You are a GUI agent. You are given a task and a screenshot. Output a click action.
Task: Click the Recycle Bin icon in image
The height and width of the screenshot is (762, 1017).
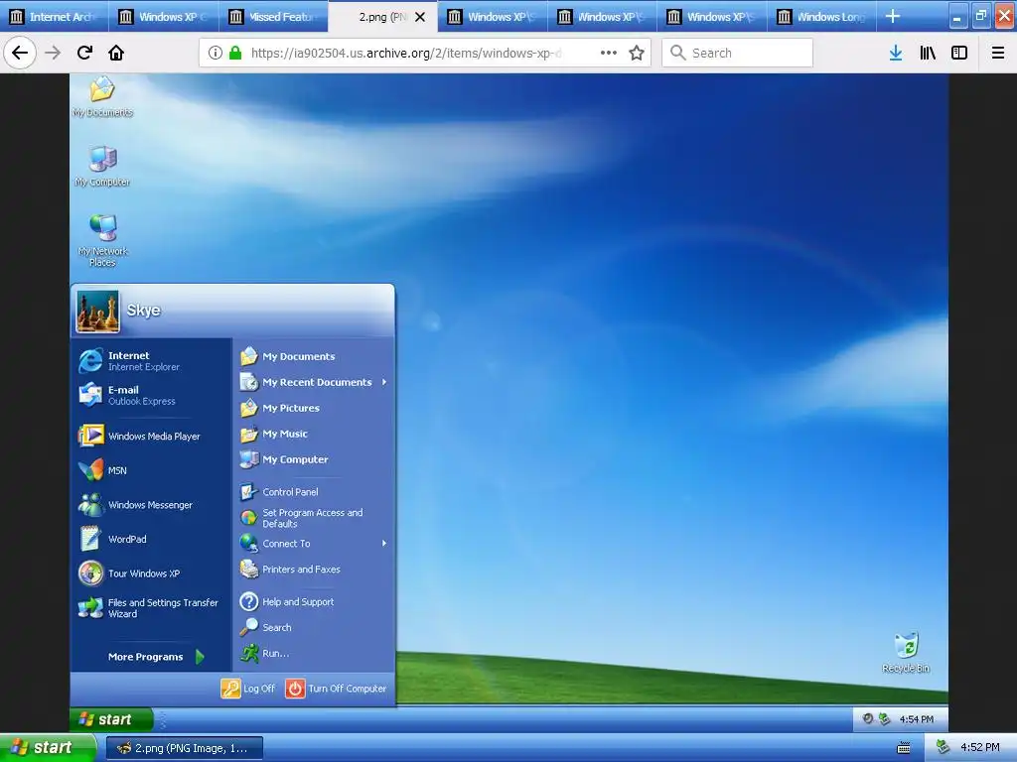coord(906,653)
